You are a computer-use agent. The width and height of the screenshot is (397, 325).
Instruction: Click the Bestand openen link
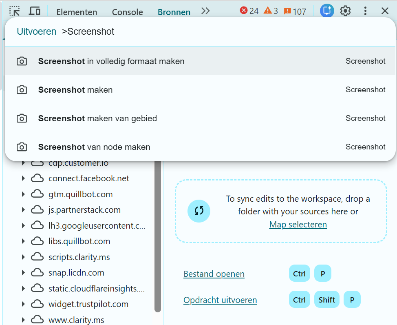click(214, 274)
